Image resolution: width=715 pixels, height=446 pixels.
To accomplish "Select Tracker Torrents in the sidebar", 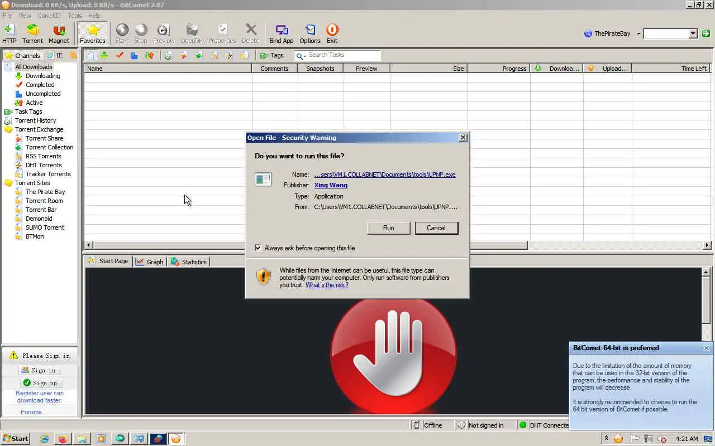I will (48, 174).
